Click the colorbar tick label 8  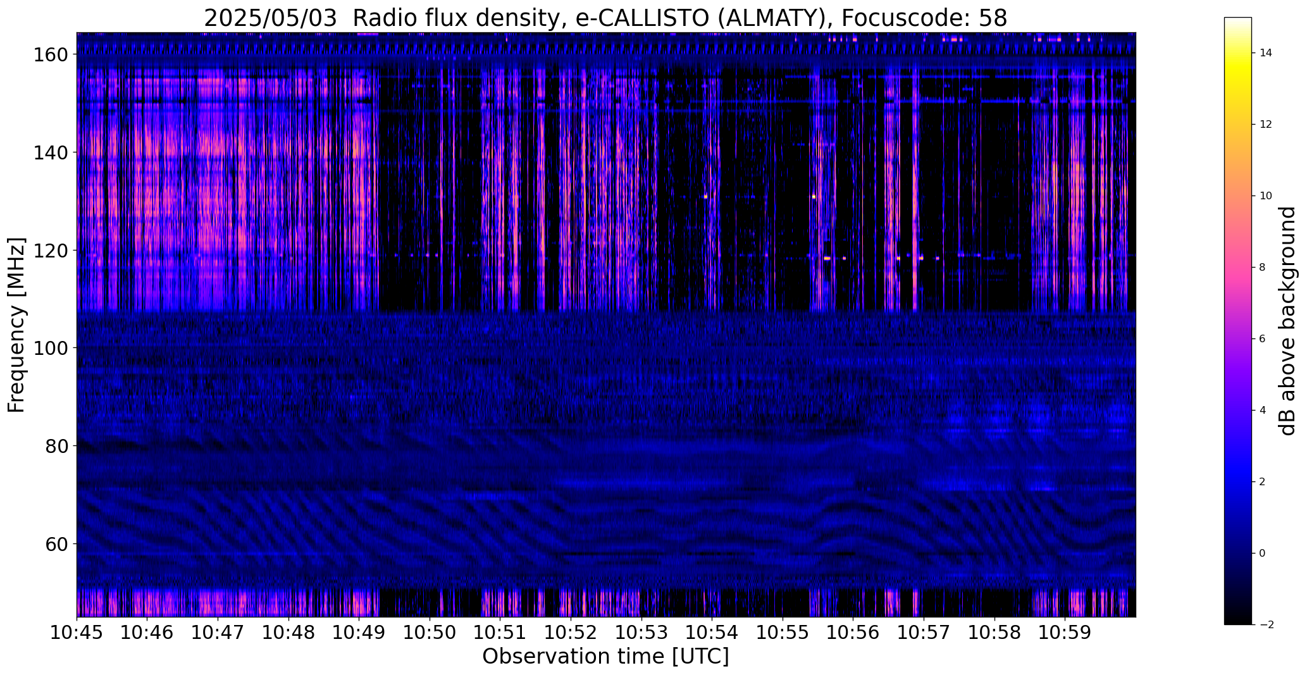[x=1263, y=268]
